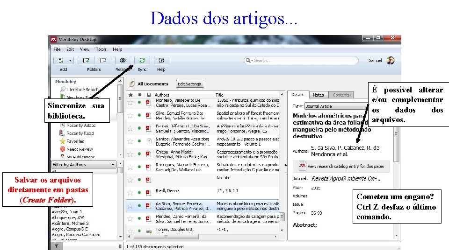
Task: Select the 'Redl, Dennis' document row
Action: click(x=203, y=193)
